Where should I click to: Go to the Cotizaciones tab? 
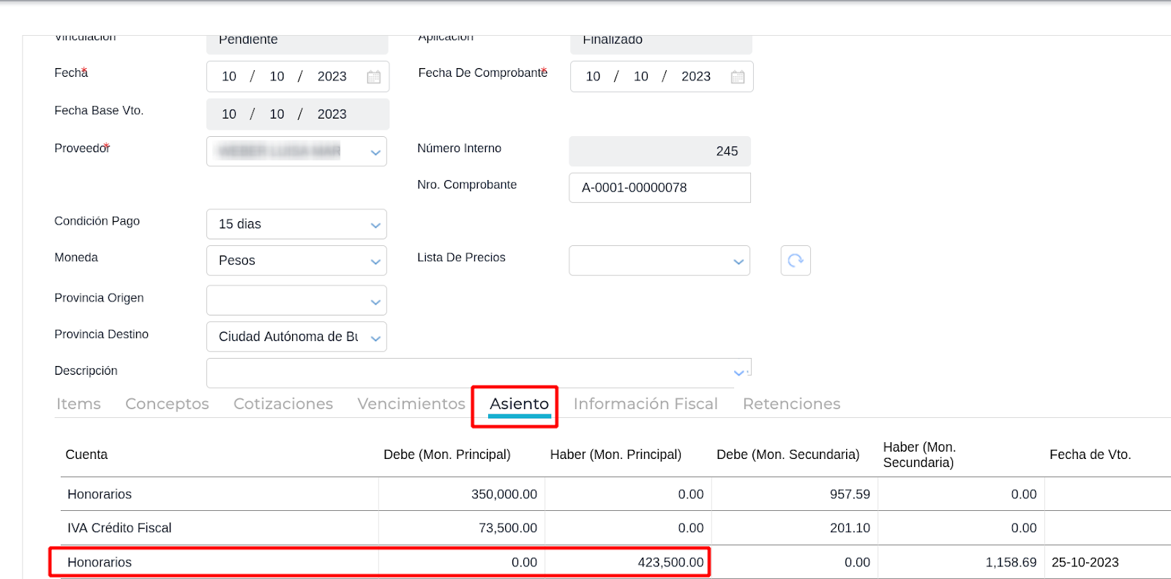(283, 404)
